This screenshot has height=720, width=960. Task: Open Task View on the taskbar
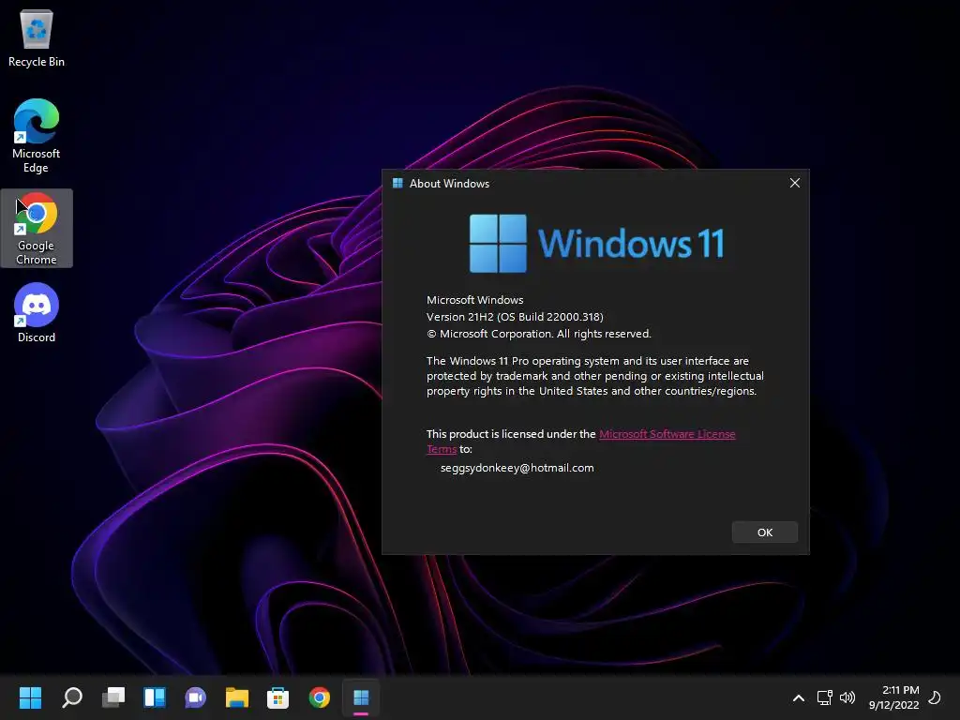(x=113, y=697)
